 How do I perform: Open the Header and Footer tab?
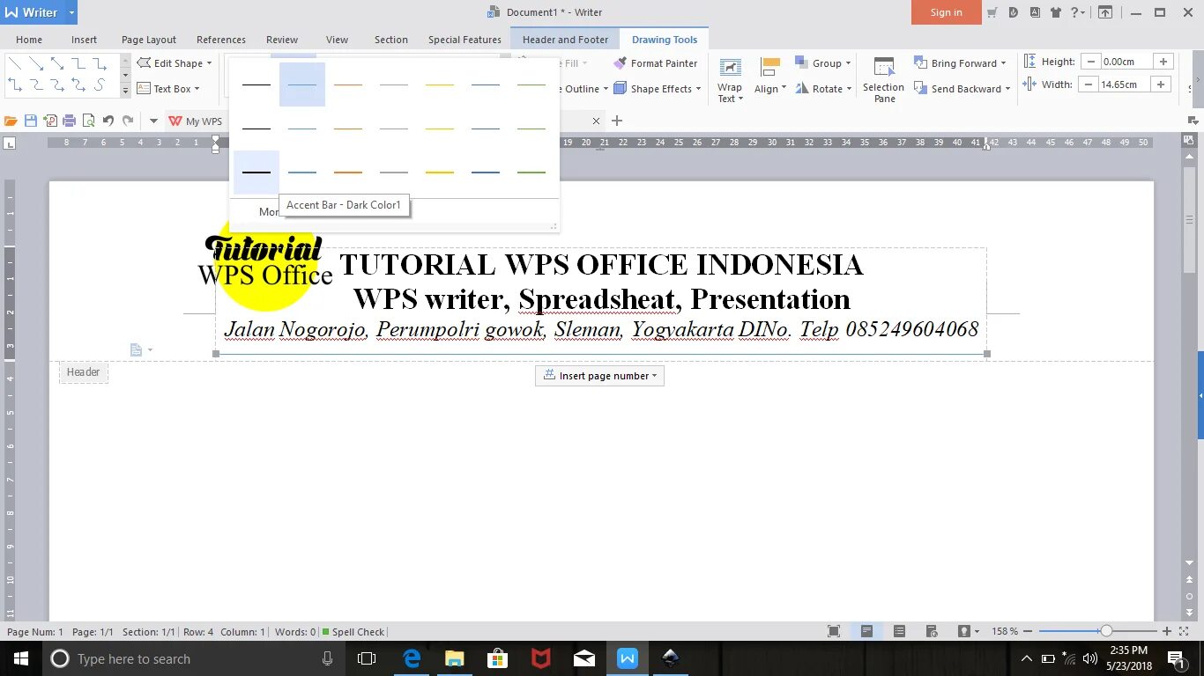(x=565, y=40)
